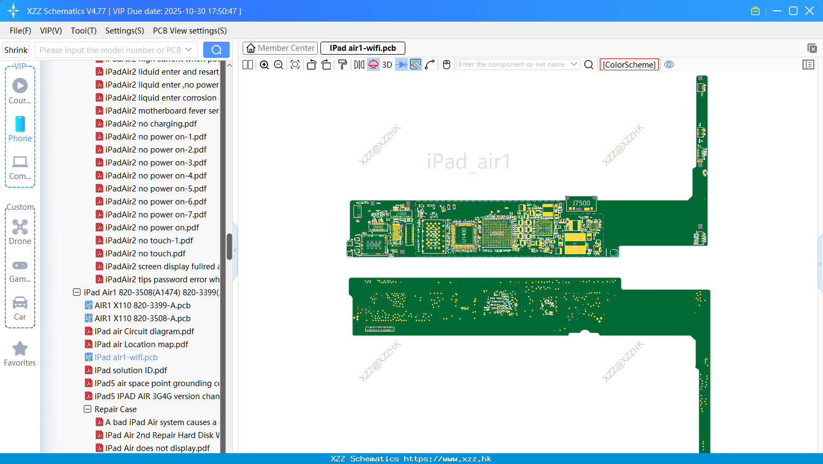Click the Shrink button
The width and height of the screenshot is (823, 464).
[16, 50]
